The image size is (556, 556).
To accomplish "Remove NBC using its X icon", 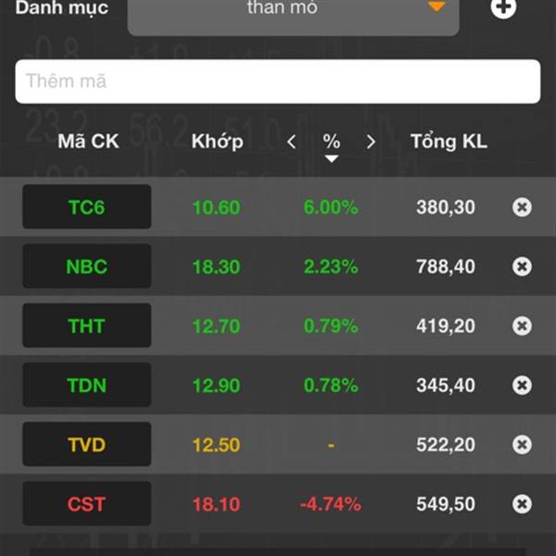I will (522, 267).
